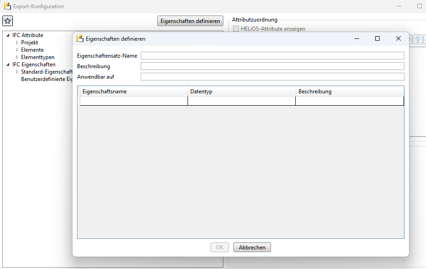Click the Beschreibung column header in table
426x269 pixels.
[350, 91]
